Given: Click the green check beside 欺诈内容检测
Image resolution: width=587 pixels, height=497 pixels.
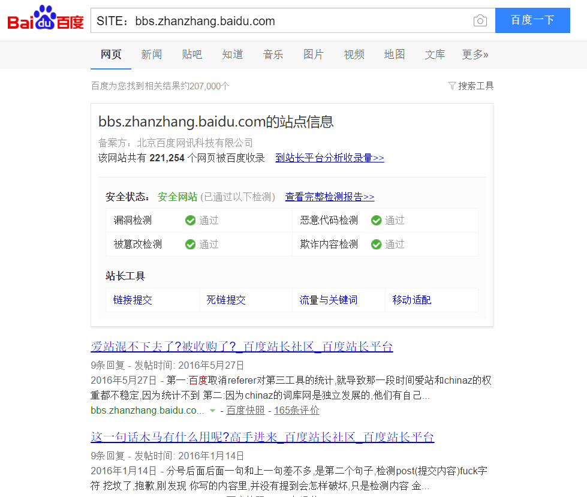Looking at the screenshot, I should pos(376,244).
